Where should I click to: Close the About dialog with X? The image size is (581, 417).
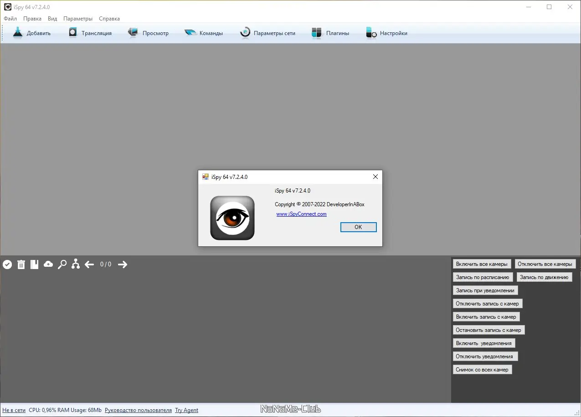click(375, 177)
